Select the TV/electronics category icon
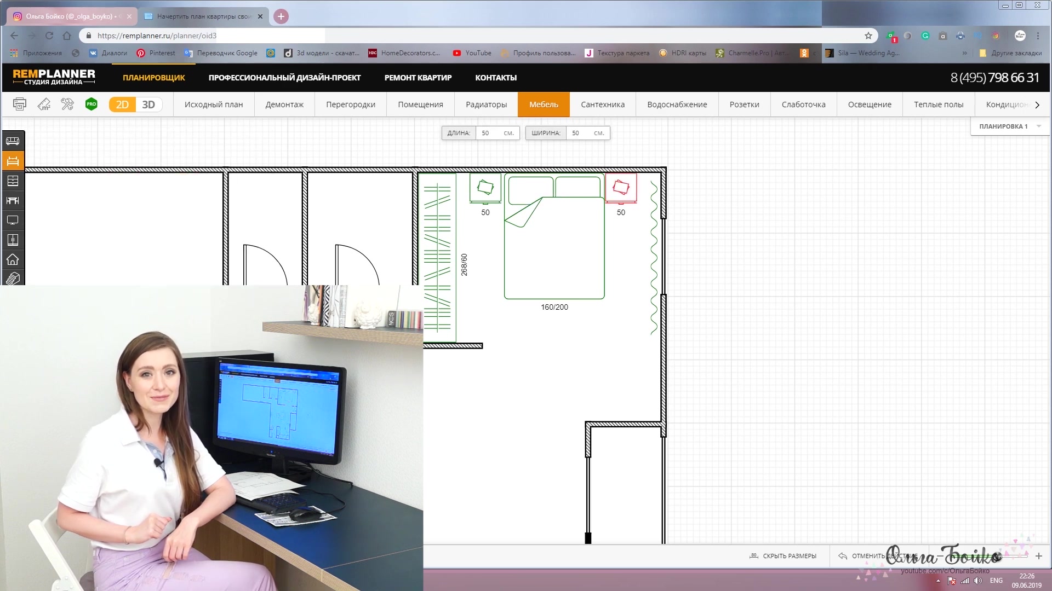1052x591 pixels. click(13, 220)
